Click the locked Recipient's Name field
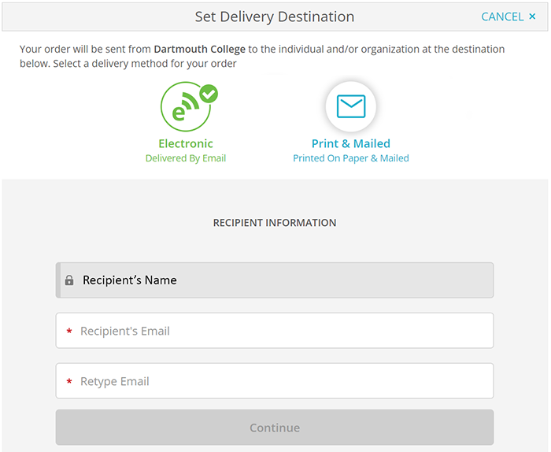 (x=275, y=280)
